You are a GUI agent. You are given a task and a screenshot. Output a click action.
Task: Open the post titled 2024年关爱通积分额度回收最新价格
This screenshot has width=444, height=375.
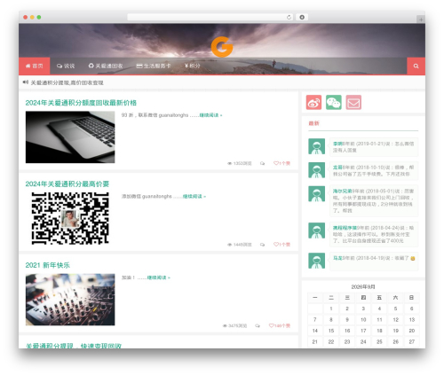point(81,103)
